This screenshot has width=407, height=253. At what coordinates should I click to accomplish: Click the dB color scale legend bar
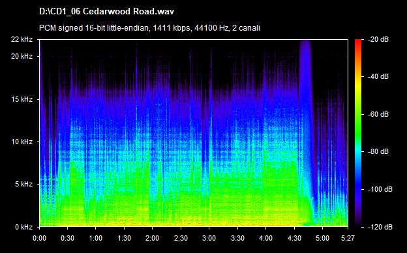click(358, 133)
